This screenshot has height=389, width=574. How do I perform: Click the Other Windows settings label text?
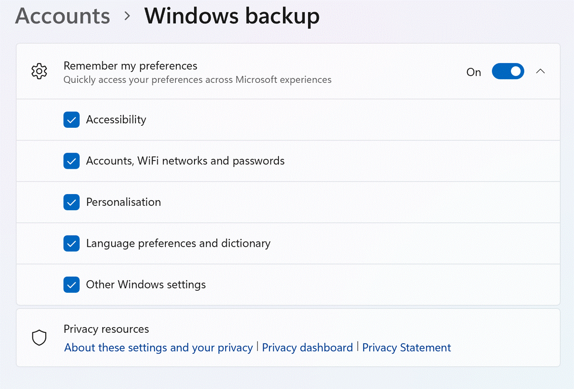(146, 285)
